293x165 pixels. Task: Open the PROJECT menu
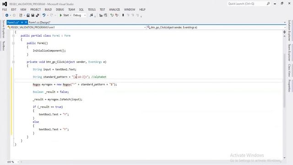click(36, 9)
